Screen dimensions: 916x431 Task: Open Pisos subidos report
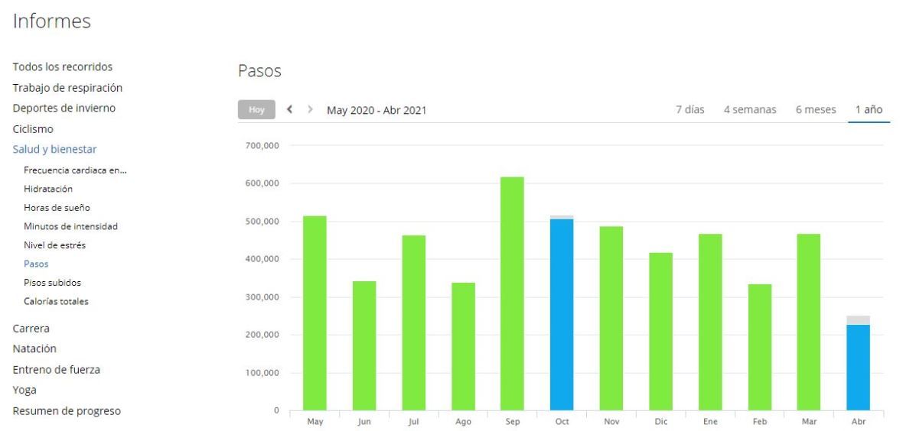coord(53,282)
